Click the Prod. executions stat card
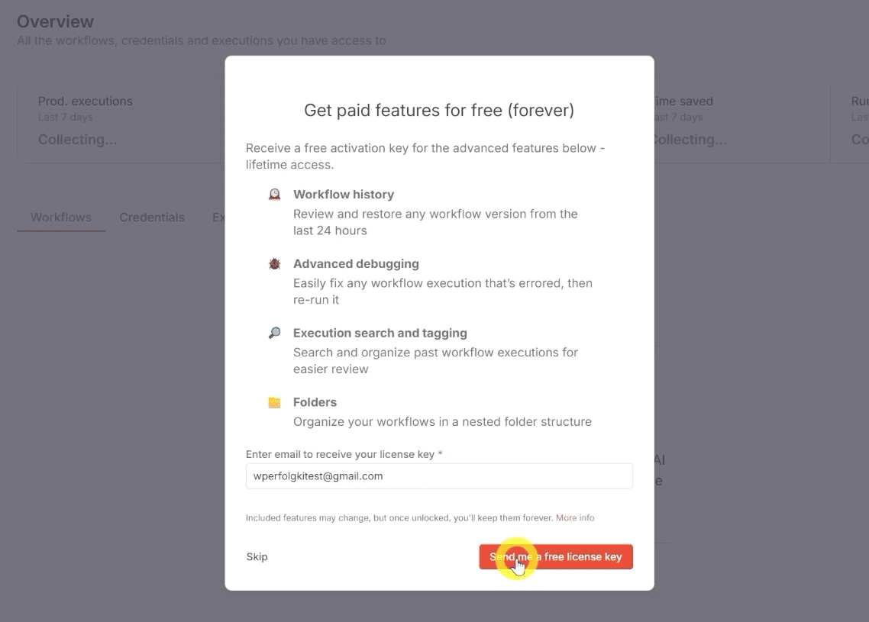869x622 pixels. [115, 121]
